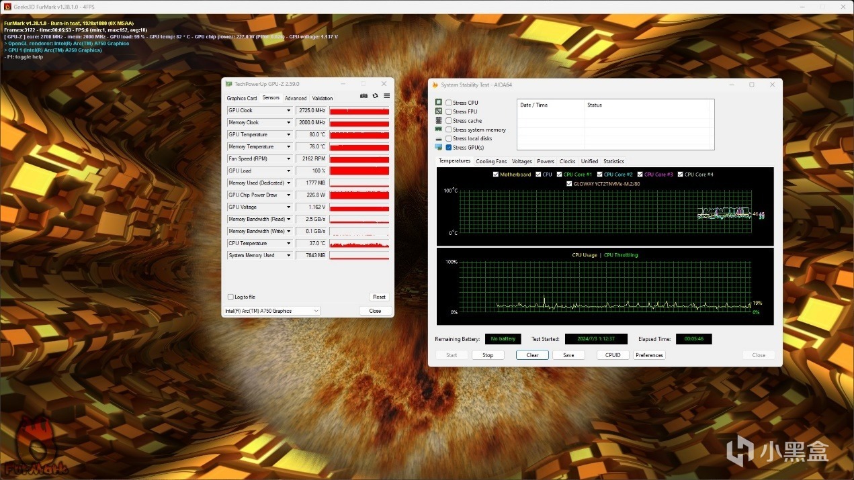Click the Close button at GPU-Z bottom
This screenshot has height=480, width=854.
coord(375,311)
